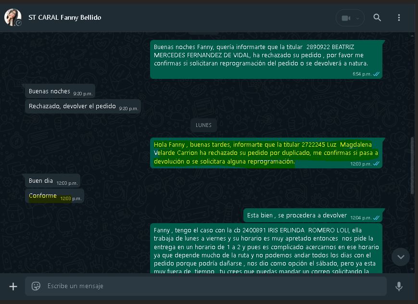Select the 'Buen dia' message bubble
Viewport: 418px width, 304px height.
pos(53,181)
